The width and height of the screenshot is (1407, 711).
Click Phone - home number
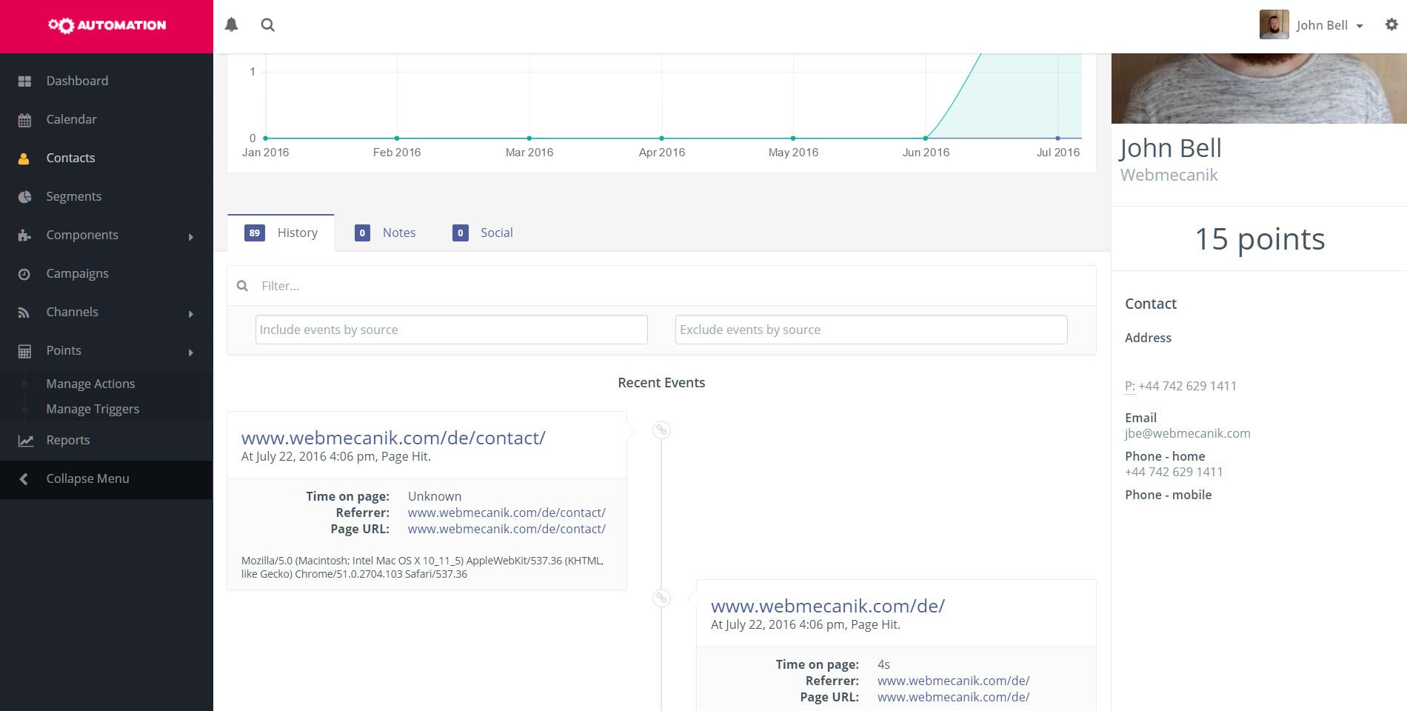(x=1174, y=472)
